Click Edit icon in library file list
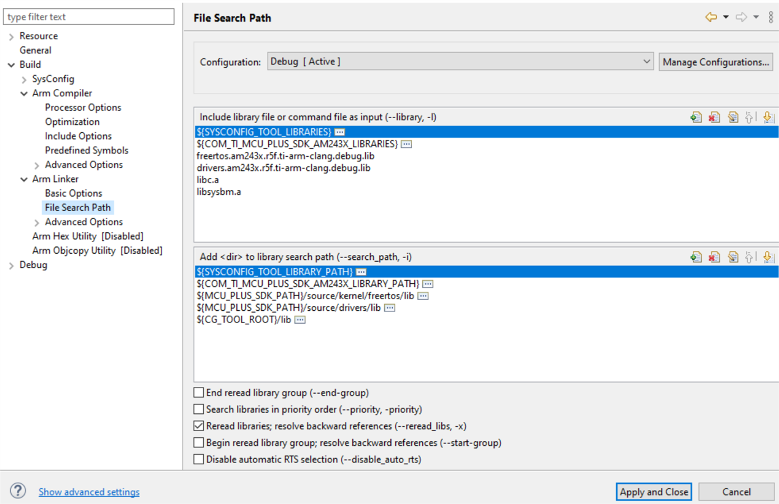The height and width of the screenshot is (504, 779). pos(733,117)
